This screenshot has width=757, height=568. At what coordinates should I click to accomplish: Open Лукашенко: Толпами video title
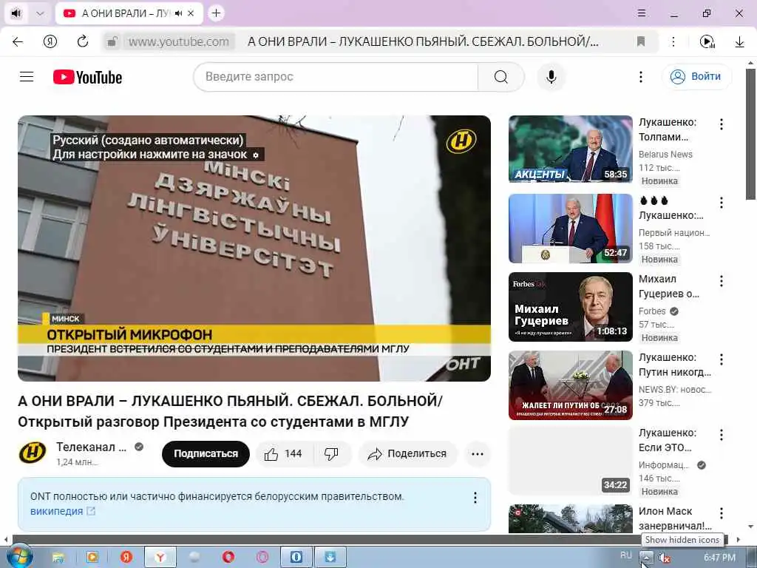(x=668, y=129)
